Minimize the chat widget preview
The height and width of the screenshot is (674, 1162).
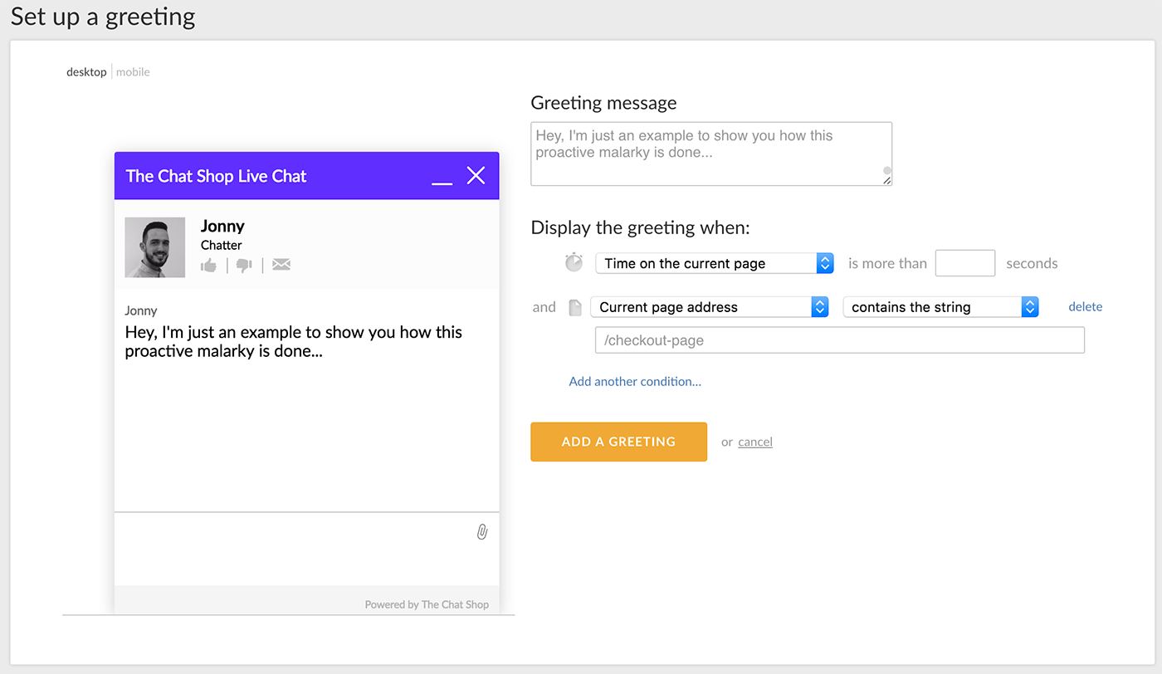point(442,183)
